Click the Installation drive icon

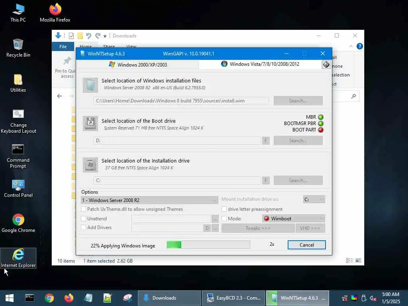pyautogui.click(x=90, y=165)
